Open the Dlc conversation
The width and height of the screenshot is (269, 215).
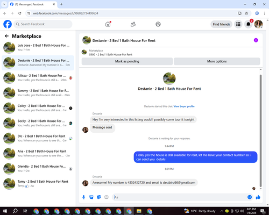click(x=38, y=138)
